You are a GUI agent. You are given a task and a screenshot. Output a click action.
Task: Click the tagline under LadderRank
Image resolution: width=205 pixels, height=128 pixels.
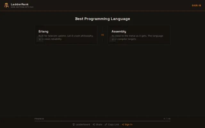(22, 7)
